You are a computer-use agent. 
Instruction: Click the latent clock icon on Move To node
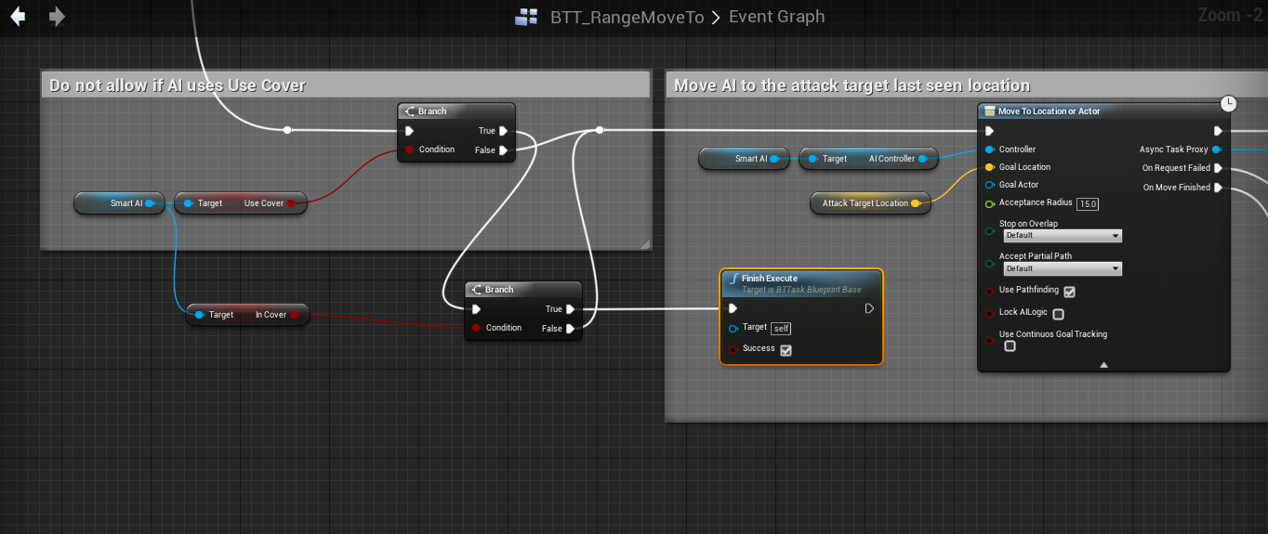point(1228,103)
